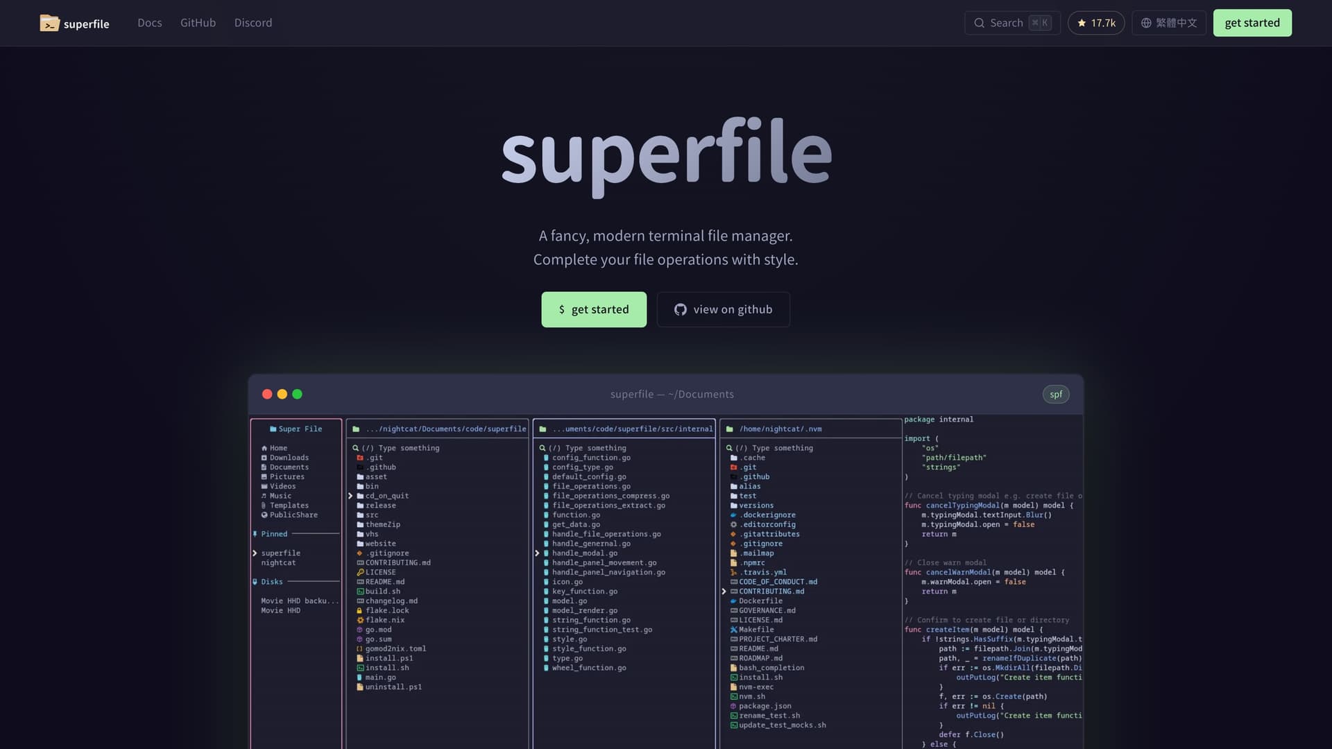Screen dimensions: 1332x749
Task: Open the GitHub navigation link
Action: coord(198,23)
